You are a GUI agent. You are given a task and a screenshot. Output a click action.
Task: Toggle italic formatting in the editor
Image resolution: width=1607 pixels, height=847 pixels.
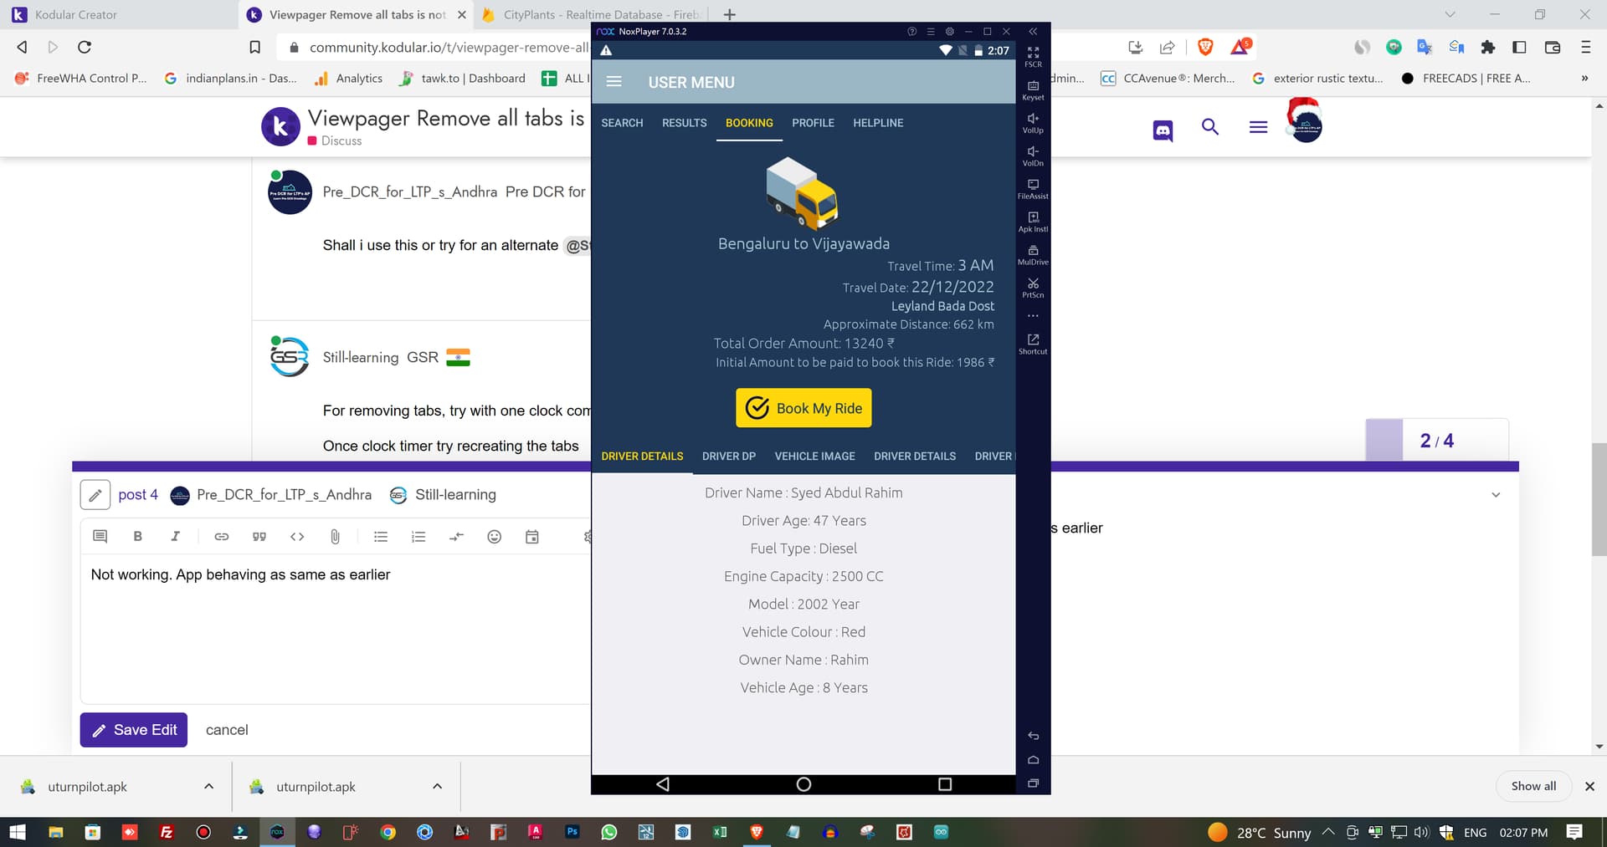[x=176, y=536]
